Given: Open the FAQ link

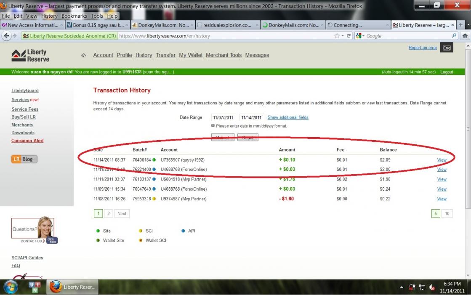Looking at the screenshot, I should coord(16,266).
